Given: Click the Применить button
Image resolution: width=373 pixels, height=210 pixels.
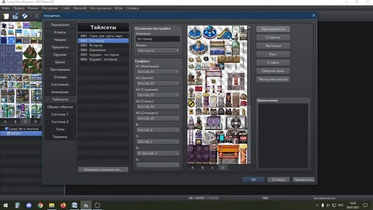Looking at the screenshot, I should [304, 180].
